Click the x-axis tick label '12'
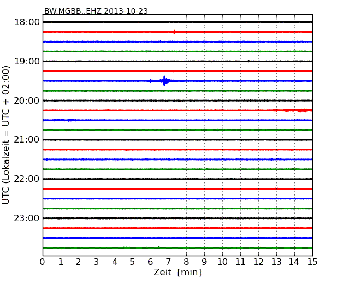The height and width of the screenshot is (284, 355). click(258, 262)
